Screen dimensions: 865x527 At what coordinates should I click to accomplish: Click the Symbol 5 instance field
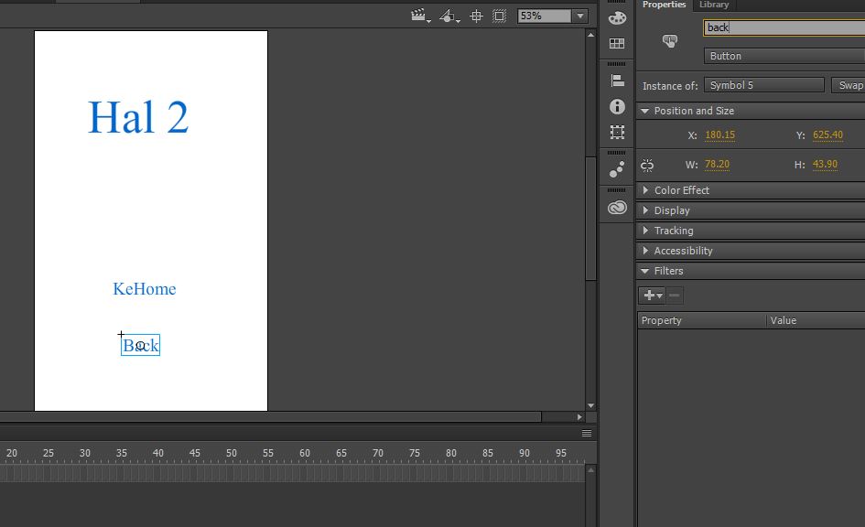point(763,85)
